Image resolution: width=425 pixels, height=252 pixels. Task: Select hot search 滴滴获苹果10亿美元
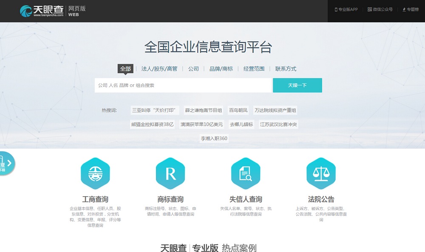tap(201, 124)
